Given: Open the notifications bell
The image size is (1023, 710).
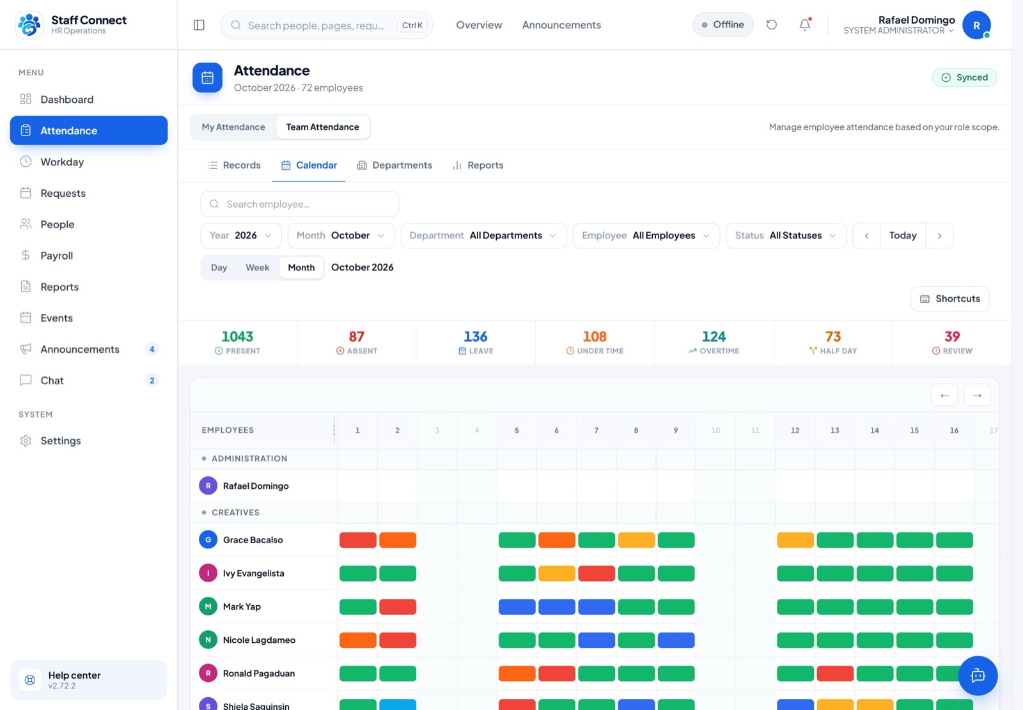Looking at the screenshot, I should point(805,25).
